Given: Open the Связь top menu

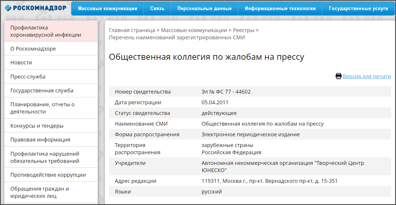Looking at the screenshot, I should pyautogui.click(x=157, y=8).
